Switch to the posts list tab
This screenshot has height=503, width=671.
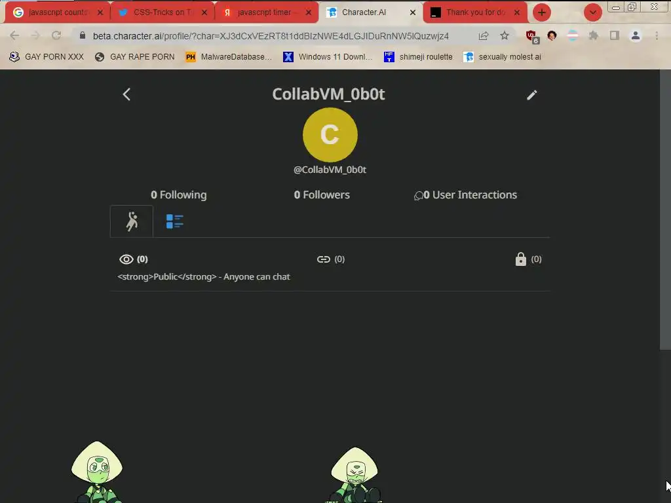click(174, 221)
